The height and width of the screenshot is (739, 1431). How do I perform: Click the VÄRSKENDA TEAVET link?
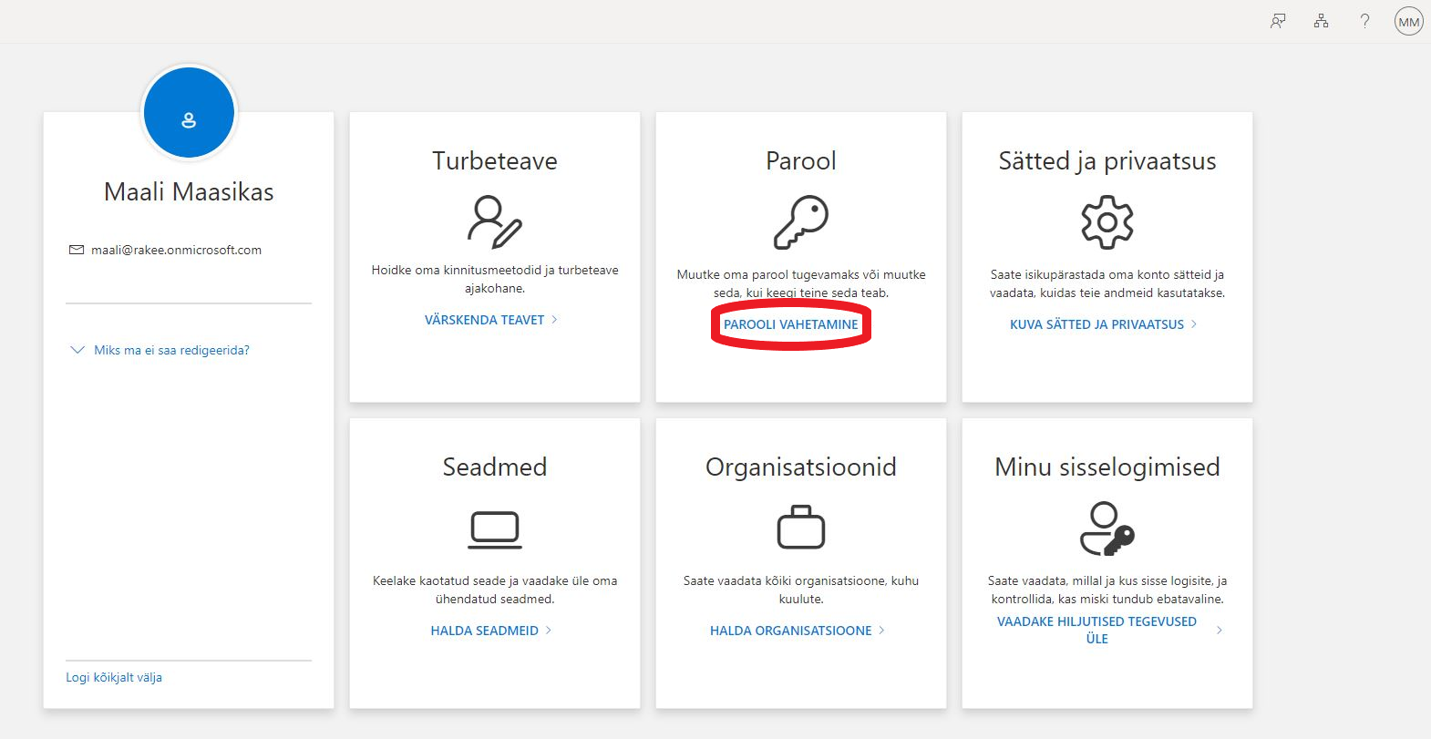[x=484, y=320]
